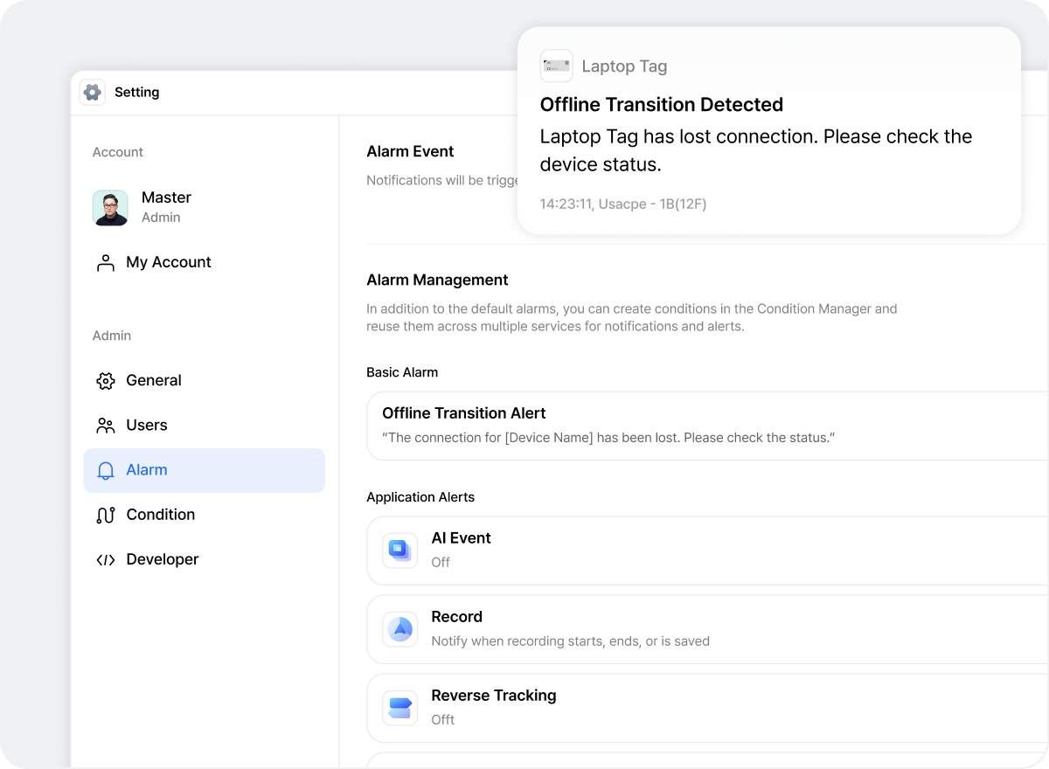Screen dimensions: 1049x769
Task: Click the General gear icon in sidebar
Action: (x=106, y=381)
